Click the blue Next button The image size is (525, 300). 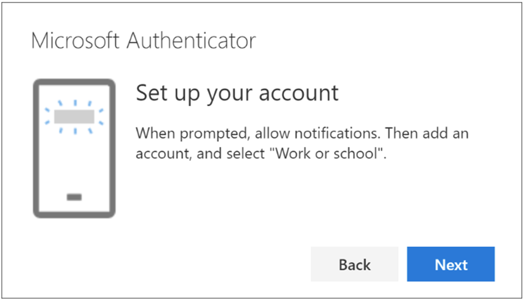(450, 264)
